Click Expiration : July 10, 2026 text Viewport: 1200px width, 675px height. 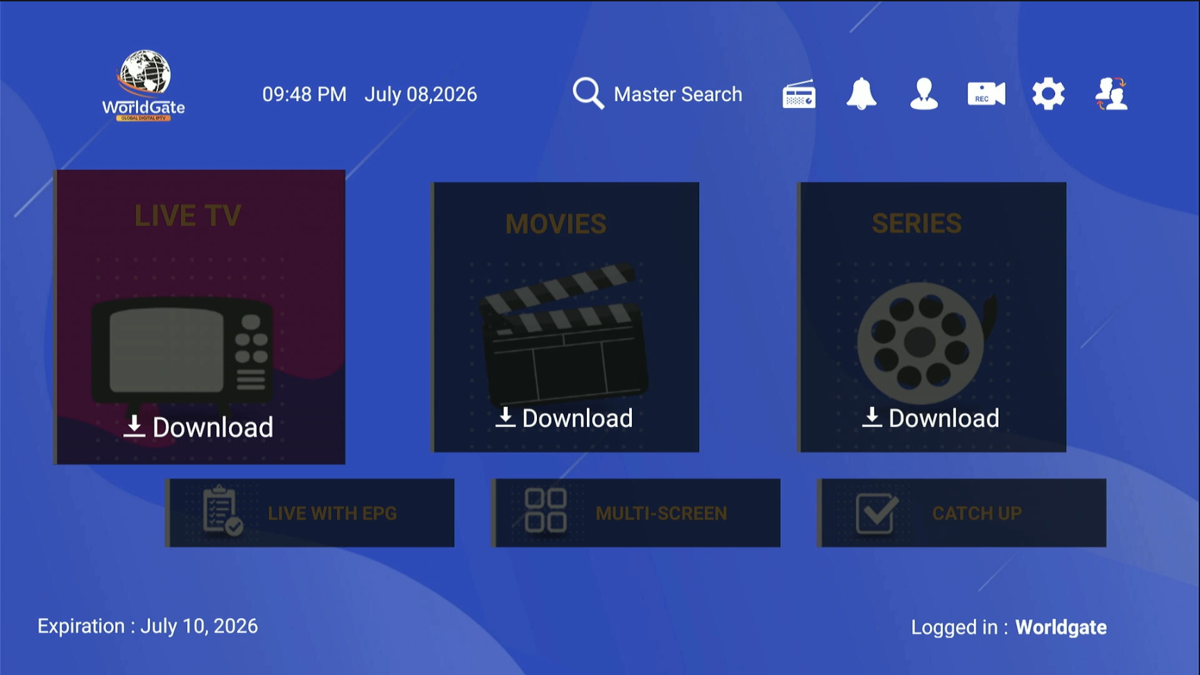148,626
